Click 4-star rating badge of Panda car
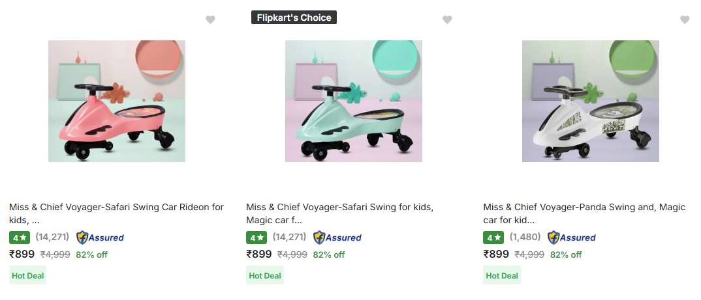The image size is (701, 300). point(494,238)
